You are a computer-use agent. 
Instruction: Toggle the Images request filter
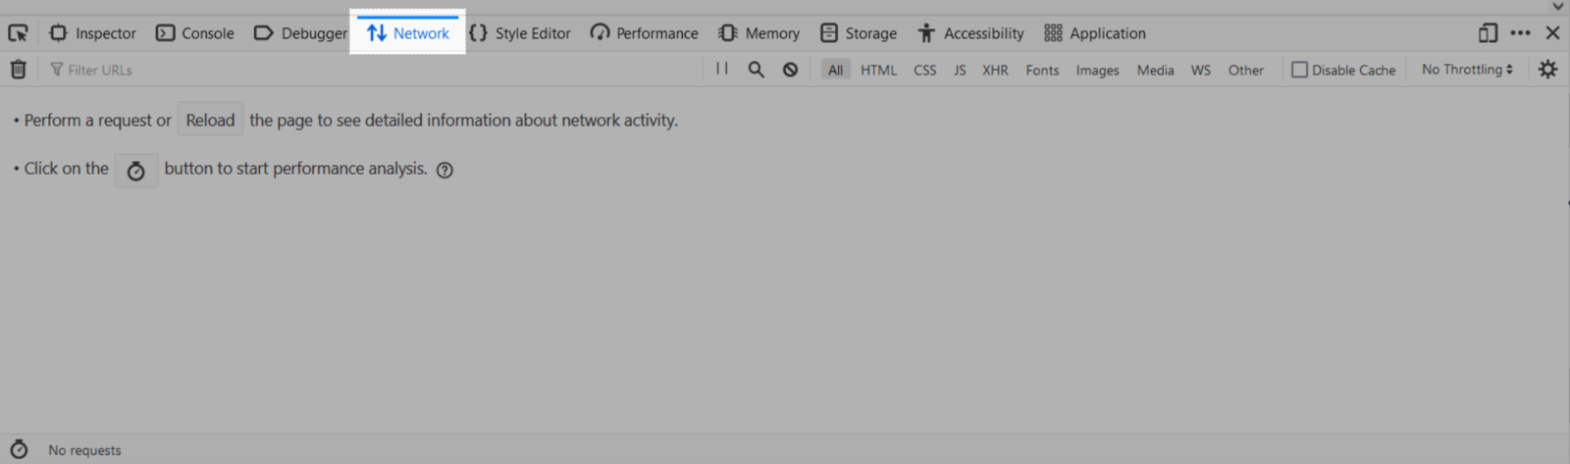pyautogui.click(x=1097, y=70)
